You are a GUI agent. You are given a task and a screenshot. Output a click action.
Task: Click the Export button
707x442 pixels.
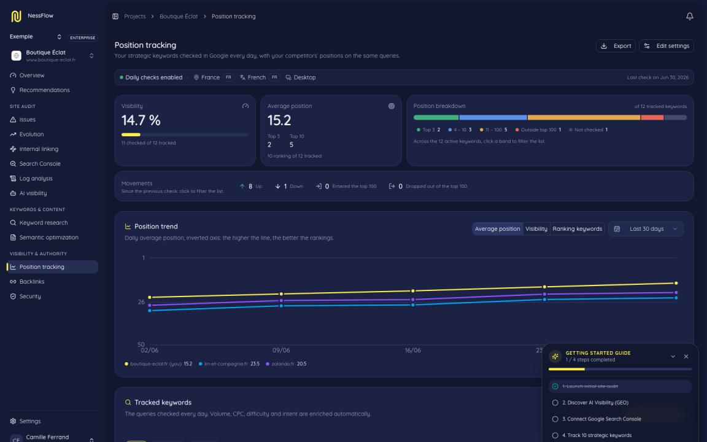pos(616,46)
